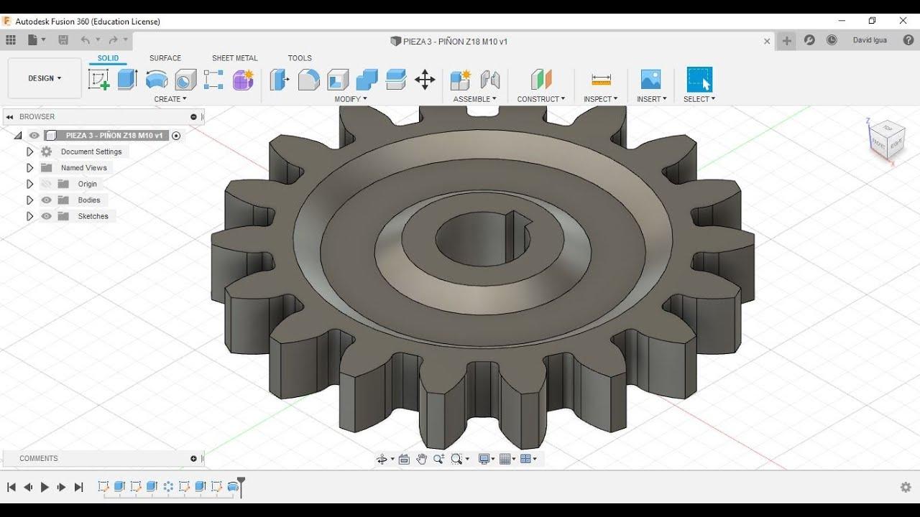Select the Hole tool

(185, 79)
